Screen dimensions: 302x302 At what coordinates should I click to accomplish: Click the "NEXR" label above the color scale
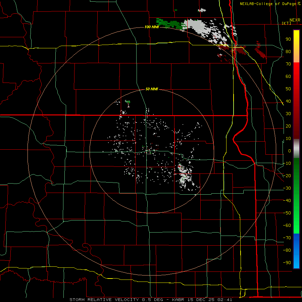coord(295,20)
